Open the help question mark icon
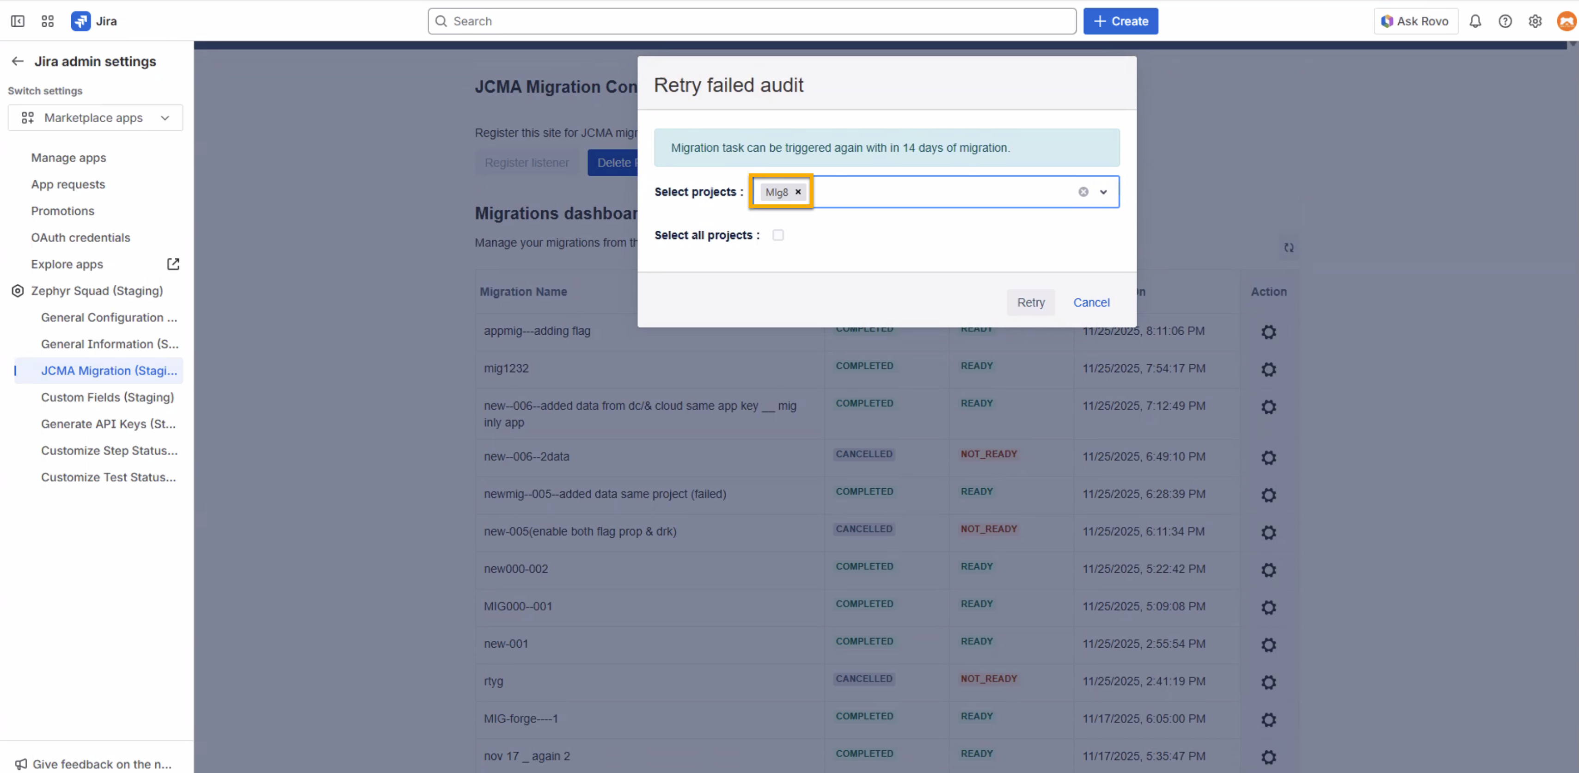 pos(1505,21)
